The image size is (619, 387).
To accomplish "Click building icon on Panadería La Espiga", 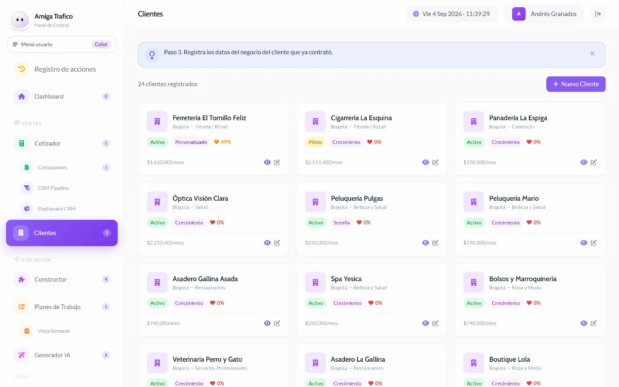I will (474, 121).
